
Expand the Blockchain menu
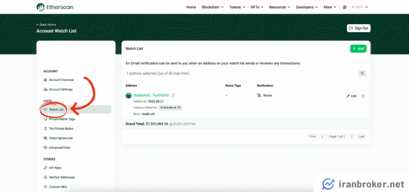213,7
